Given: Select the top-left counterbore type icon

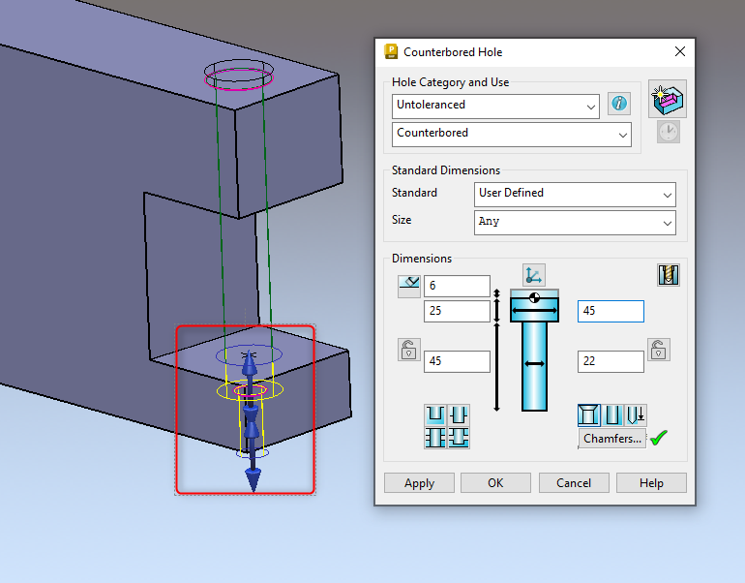Looking at the screenshot, I should click(x=435, y=415).
